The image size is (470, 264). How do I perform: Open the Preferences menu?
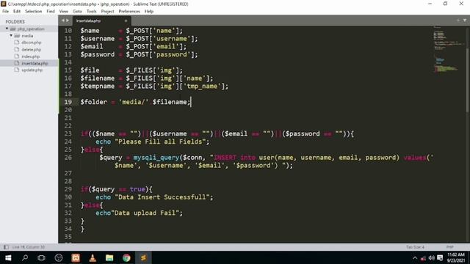(129, 12)
